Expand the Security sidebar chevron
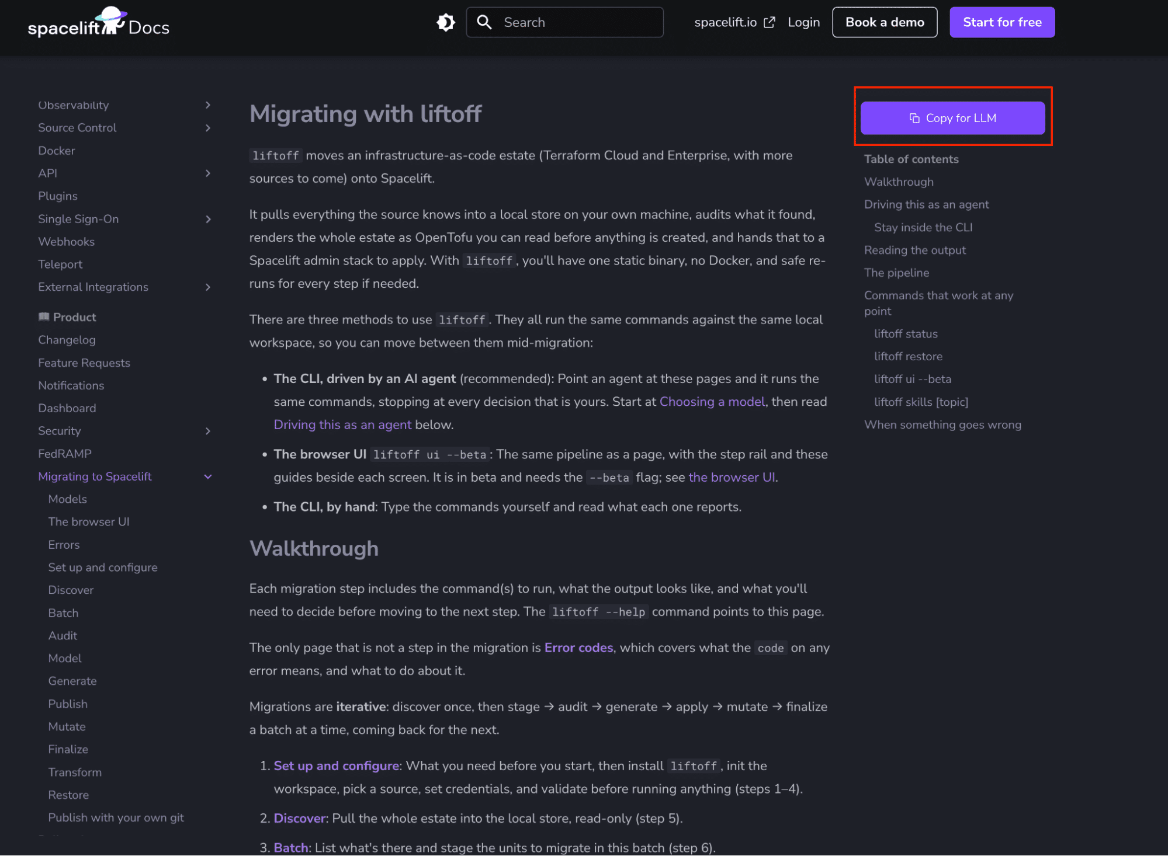The height and width of the screenshot is (856, 1168). coord(208,431)
